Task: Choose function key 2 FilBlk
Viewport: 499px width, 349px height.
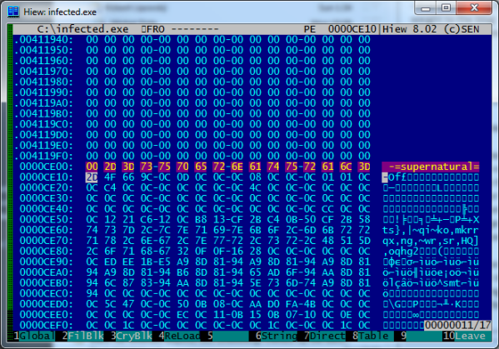Action: tap(82, 336)
